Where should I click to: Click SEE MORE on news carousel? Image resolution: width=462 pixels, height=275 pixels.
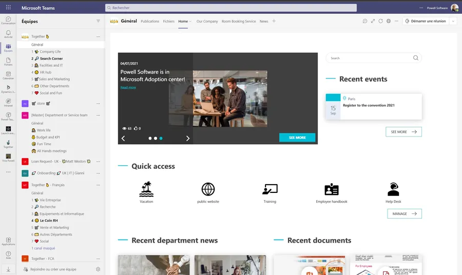click(297, 137)
